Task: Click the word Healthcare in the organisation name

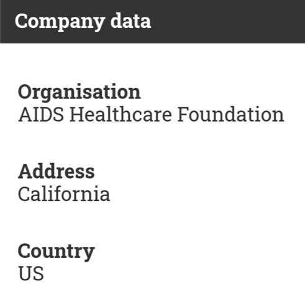Action: (x=121, y=115)
